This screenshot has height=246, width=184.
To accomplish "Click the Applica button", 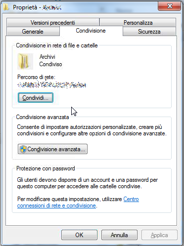I will point(159,235).
